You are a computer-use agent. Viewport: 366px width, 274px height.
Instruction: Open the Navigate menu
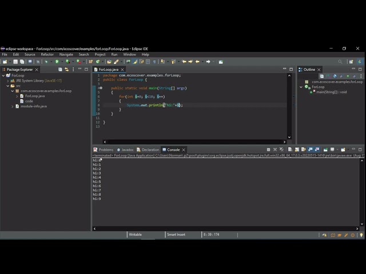pos(66,55)
